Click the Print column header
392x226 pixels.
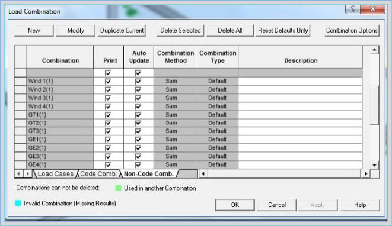[109, 57]
